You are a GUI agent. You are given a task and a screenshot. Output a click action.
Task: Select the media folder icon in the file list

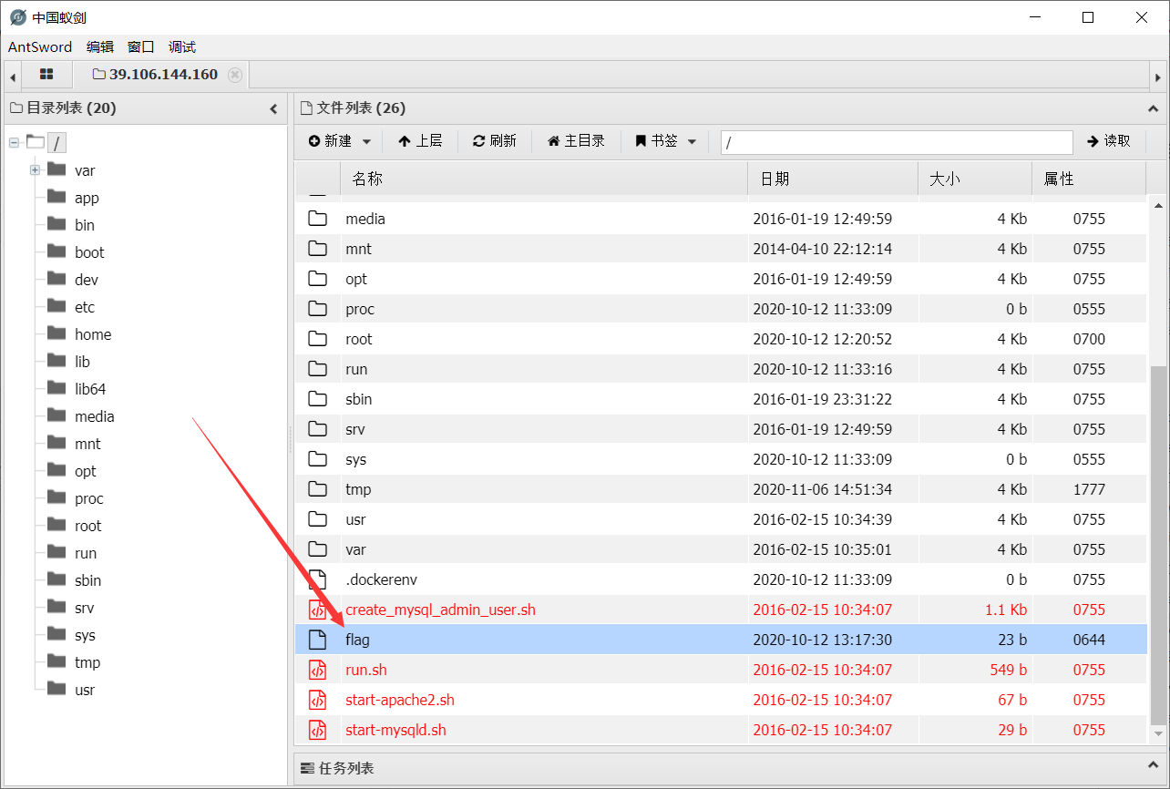pos(317,219)
